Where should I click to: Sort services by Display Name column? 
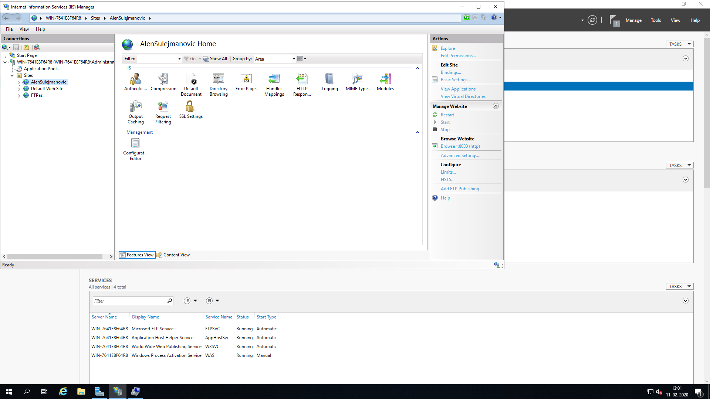click(x=145, y=317)
